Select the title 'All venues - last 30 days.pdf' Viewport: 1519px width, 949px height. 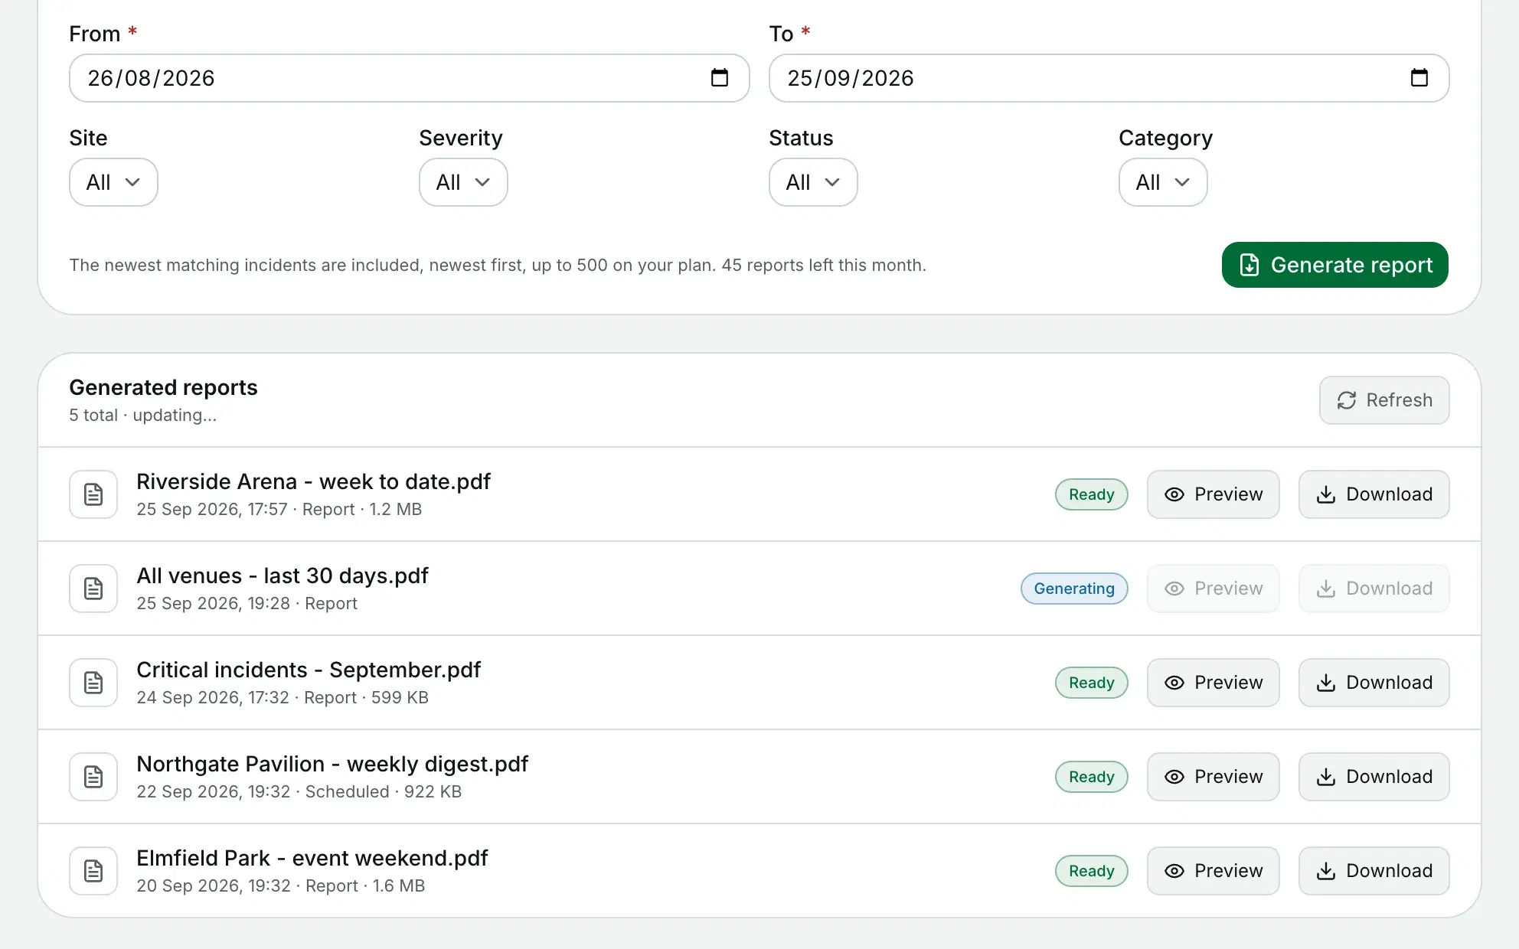pos(283,576)
